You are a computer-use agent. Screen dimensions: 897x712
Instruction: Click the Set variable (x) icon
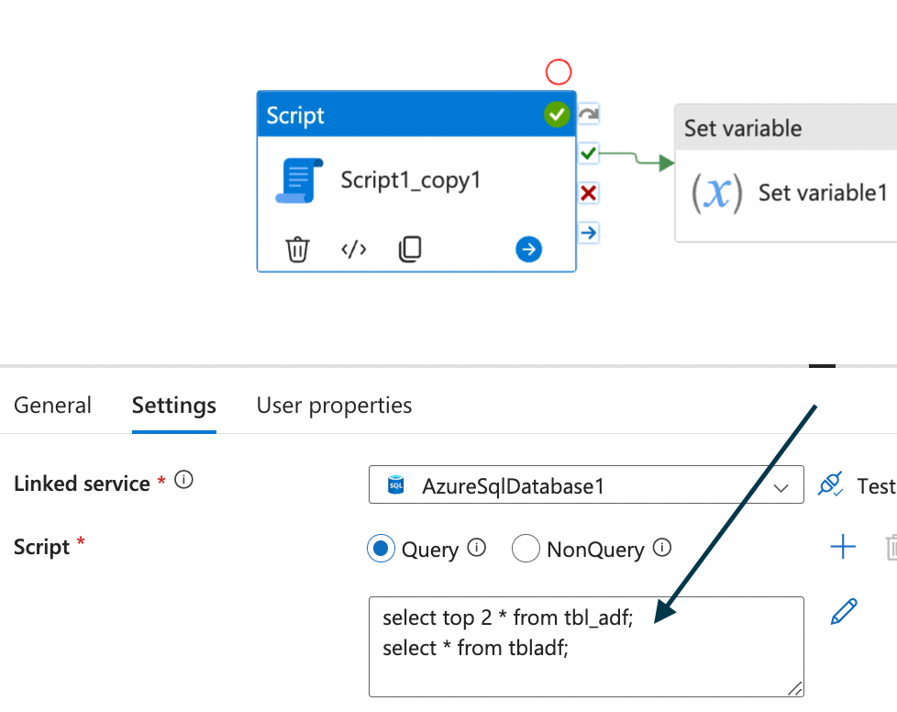(x=717, y=193)
